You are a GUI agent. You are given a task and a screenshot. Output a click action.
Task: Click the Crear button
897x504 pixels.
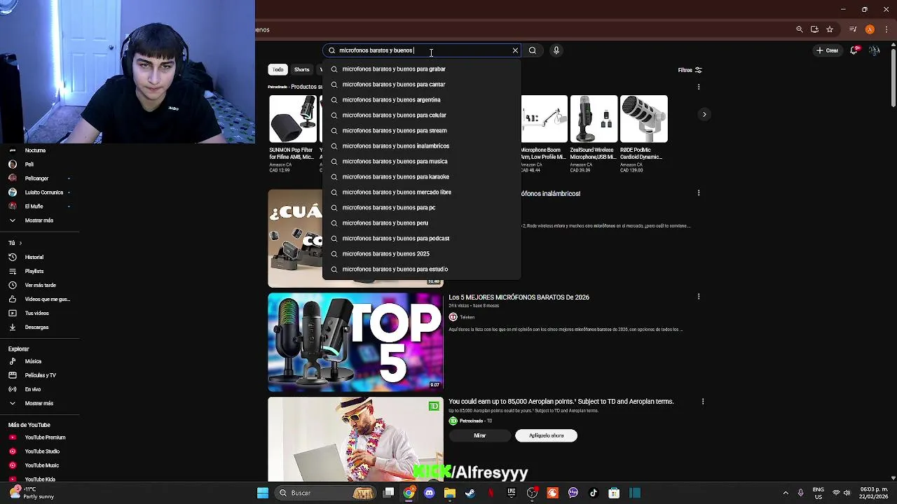point(827,50)
